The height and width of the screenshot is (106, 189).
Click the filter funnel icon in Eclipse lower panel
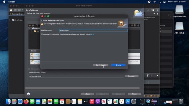(x=148, y=75)
